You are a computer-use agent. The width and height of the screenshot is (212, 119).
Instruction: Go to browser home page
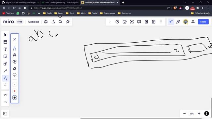coord(20,8)
